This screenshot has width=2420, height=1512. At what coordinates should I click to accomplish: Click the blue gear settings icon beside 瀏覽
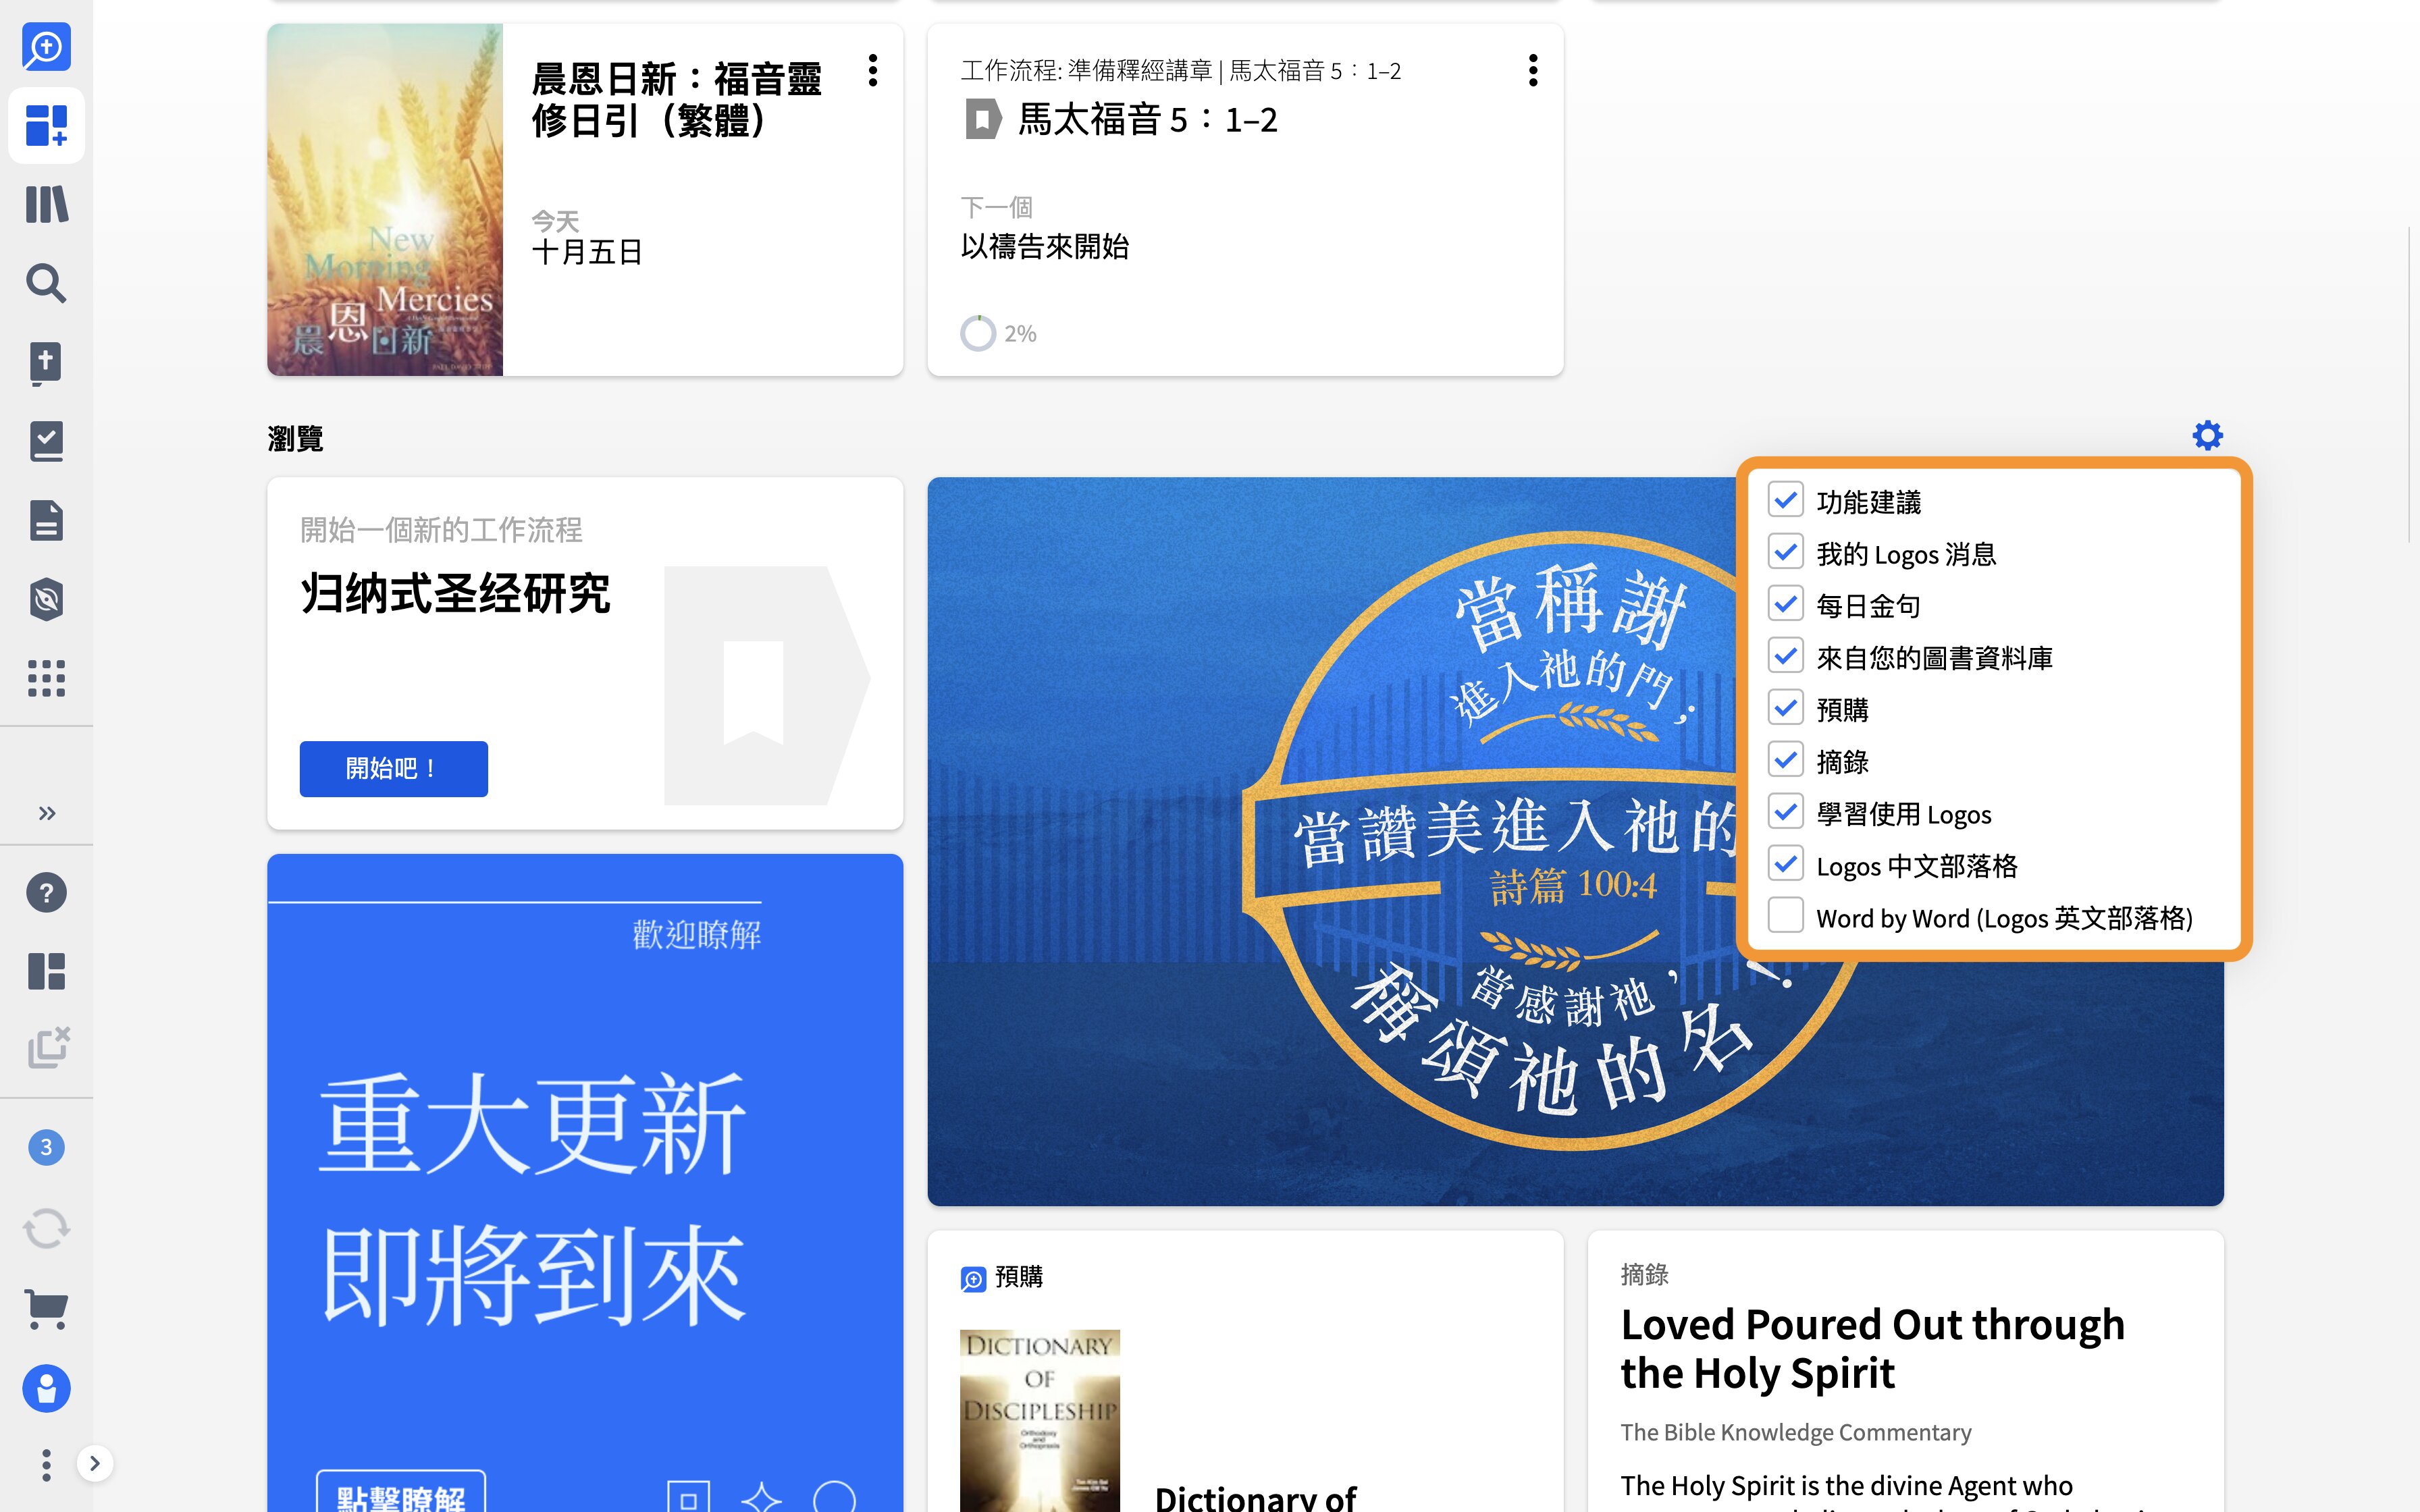[x=2207, y=435]
